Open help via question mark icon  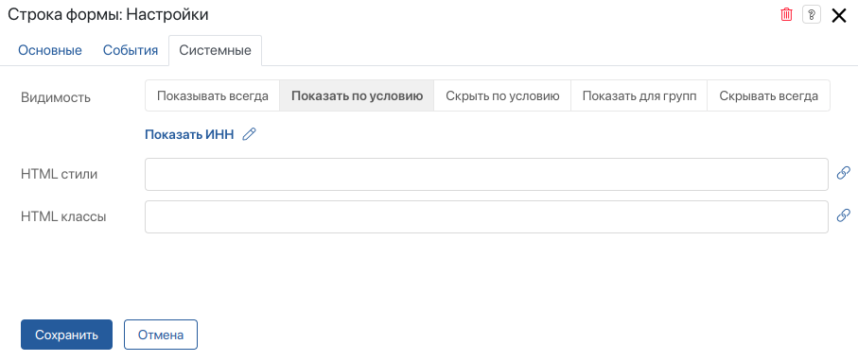point(812,15)
